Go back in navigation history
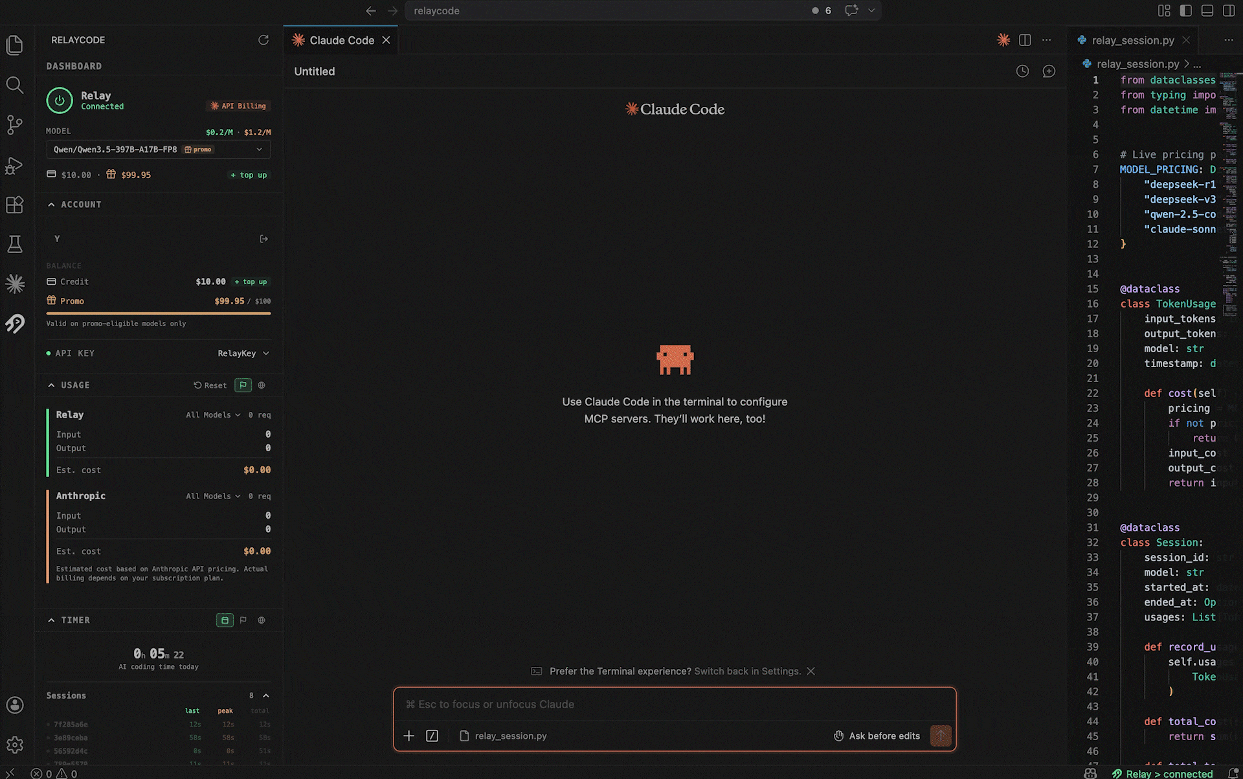 tap(371, 10)
